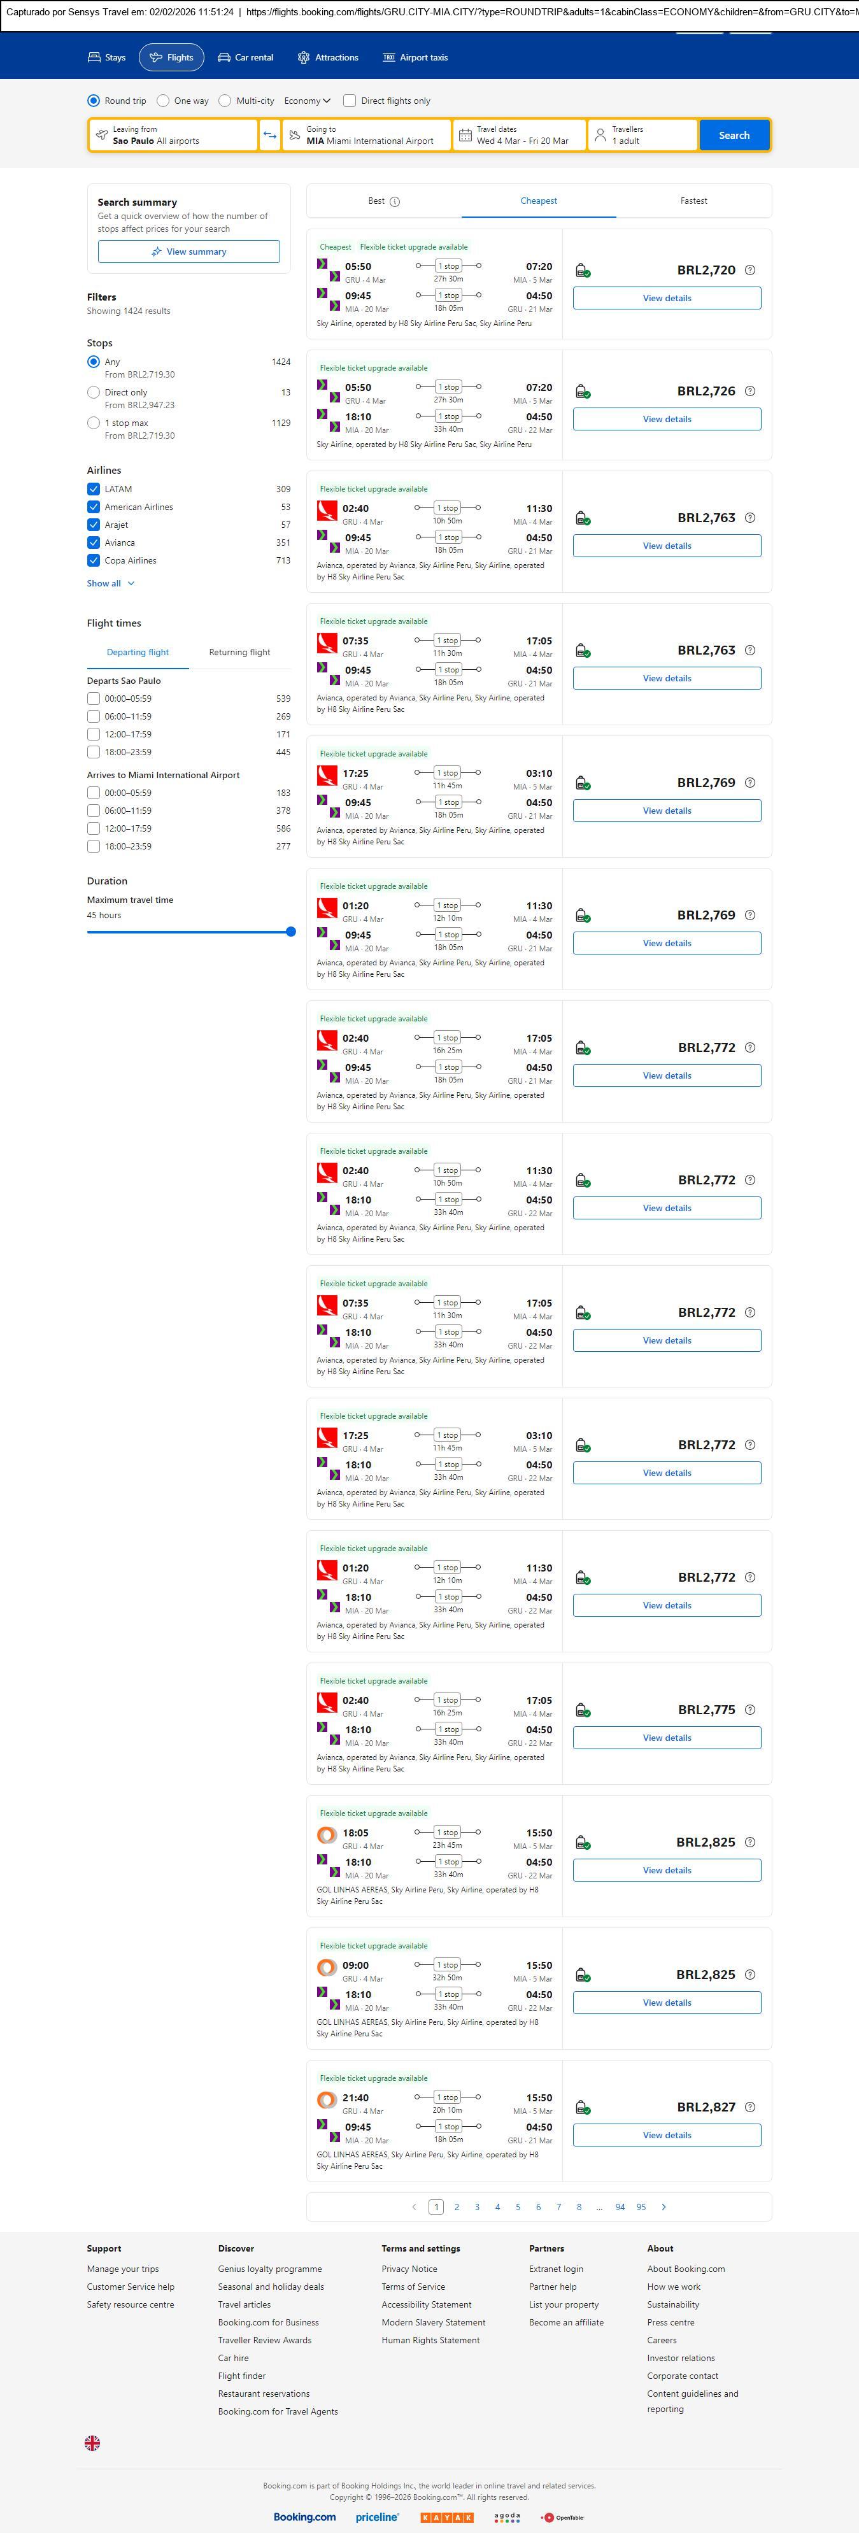Click the View summary button
This screenshot has width=859, height=2533.
coord(188,252)
